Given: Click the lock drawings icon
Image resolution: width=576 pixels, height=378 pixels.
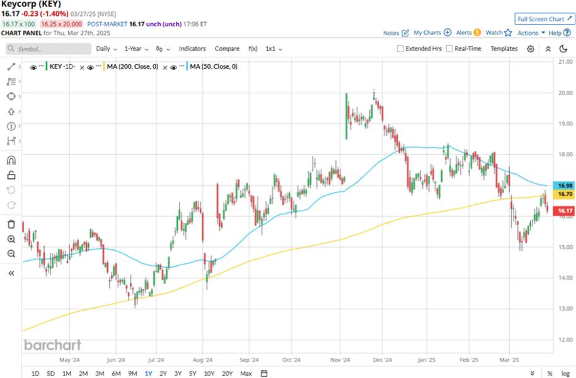Looking at the screenshot, I should click(11, 175).
